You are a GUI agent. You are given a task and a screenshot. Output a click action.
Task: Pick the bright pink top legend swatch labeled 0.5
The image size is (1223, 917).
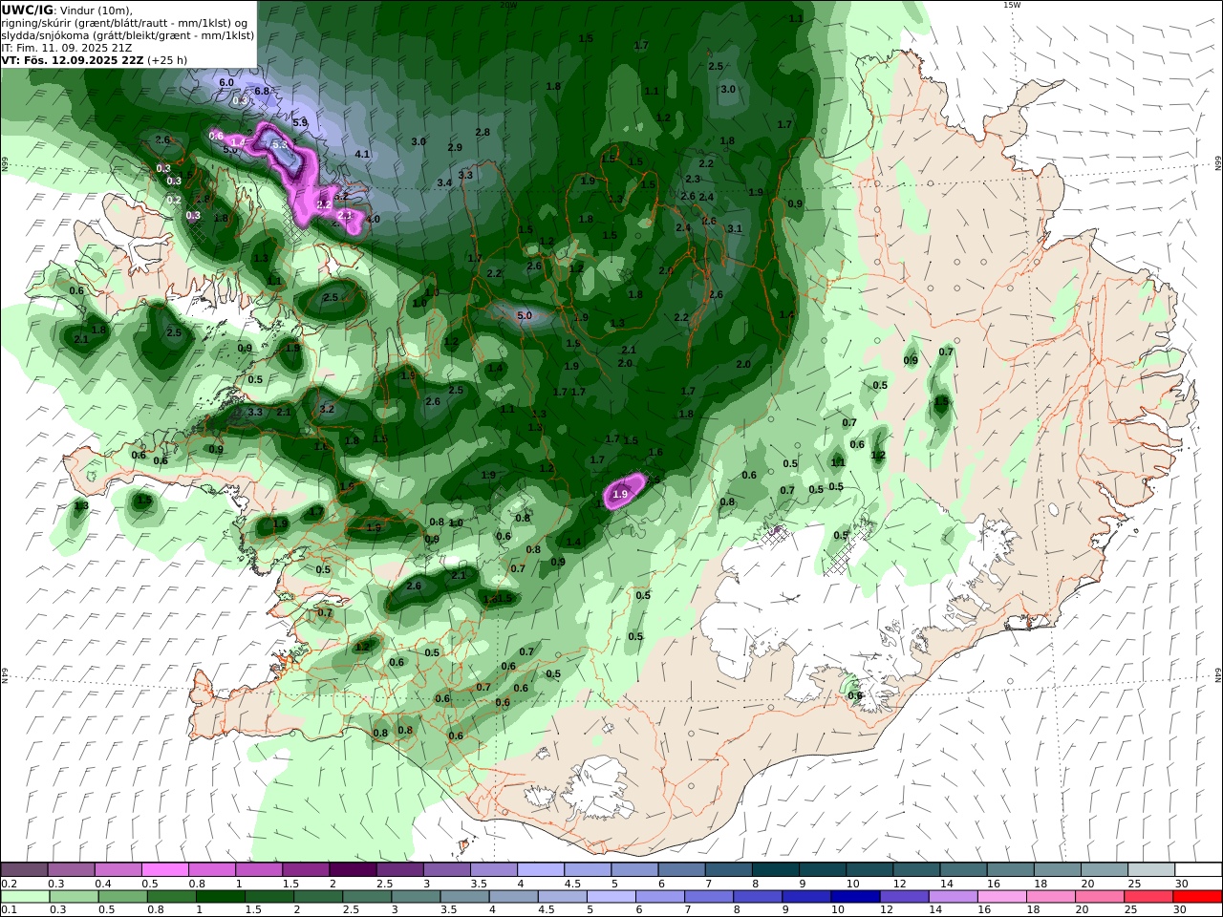pos(164,869)
